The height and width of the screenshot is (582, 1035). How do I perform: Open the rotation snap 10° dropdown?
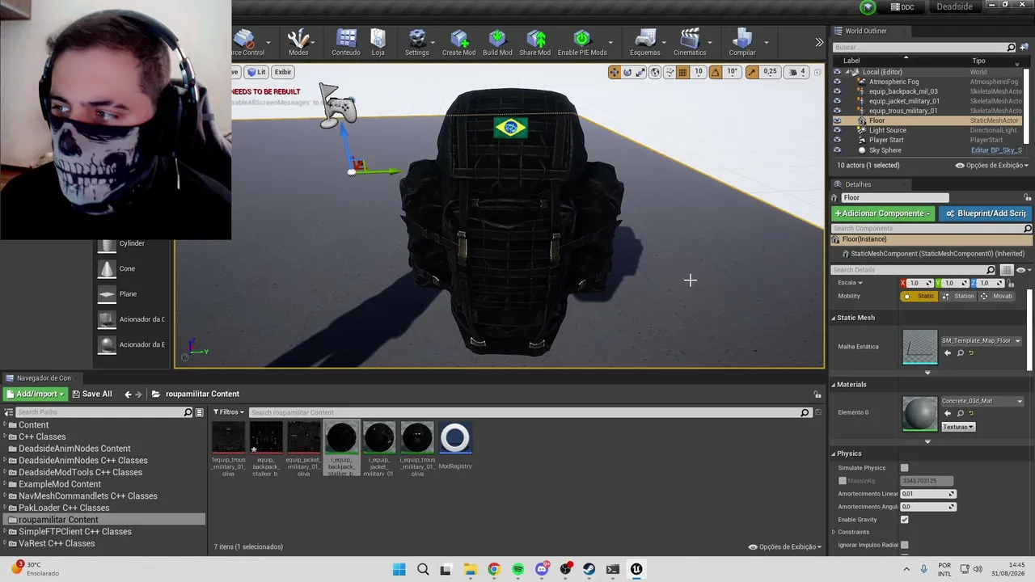pyautogui.click(x=732, y=72)
